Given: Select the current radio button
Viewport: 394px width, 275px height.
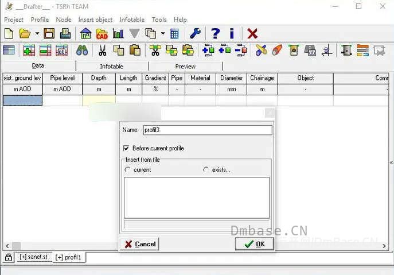Looking at the screenshot, I should pos(127,170).
